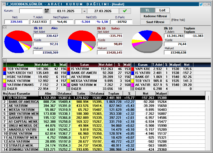
Task: Click the Net column header in main table
Action: pos(145,94)
